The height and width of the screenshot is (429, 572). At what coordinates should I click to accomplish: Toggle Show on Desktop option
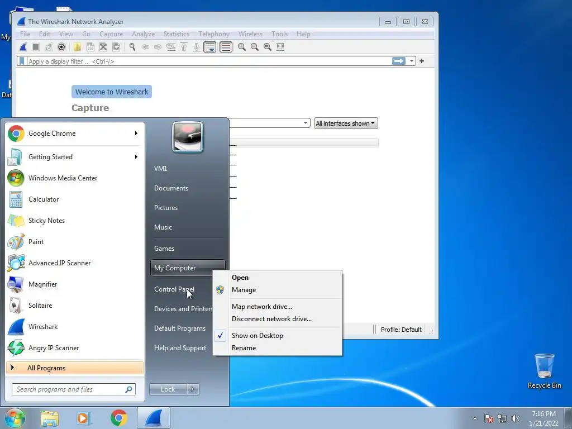[x=277, y=336]
